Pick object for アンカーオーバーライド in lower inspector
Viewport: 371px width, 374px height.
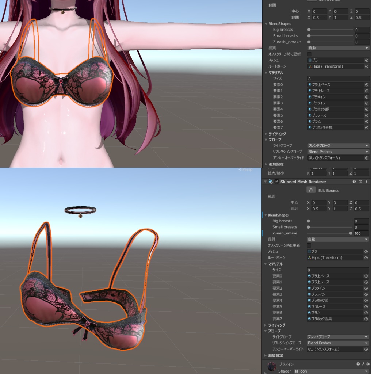[366, 349]
